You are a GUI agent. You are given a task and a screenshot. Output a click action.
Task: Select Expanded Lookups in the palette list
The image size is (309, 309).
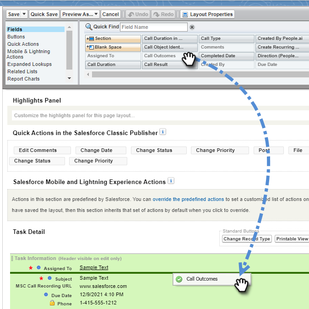(29, 64)
